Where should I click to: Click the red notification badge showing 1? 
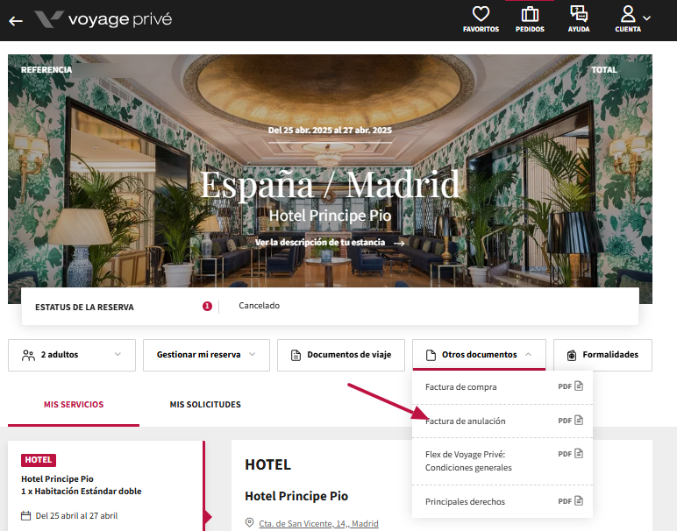click(x=207, y=307)
